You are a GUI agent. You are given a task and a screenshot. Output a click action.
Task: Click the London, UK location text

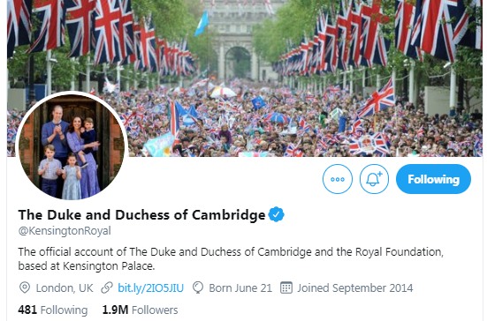(65, 288)
